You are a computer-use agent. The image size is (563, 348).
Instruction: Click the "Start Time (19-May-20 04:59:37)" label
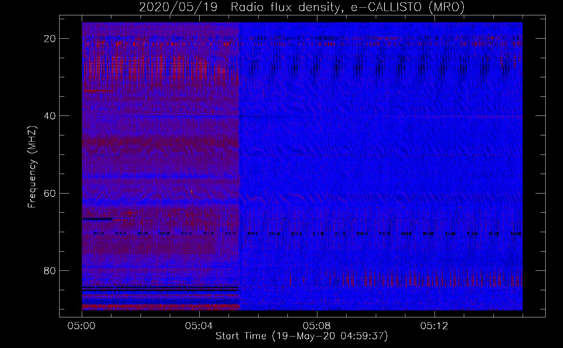click(302, 336)
